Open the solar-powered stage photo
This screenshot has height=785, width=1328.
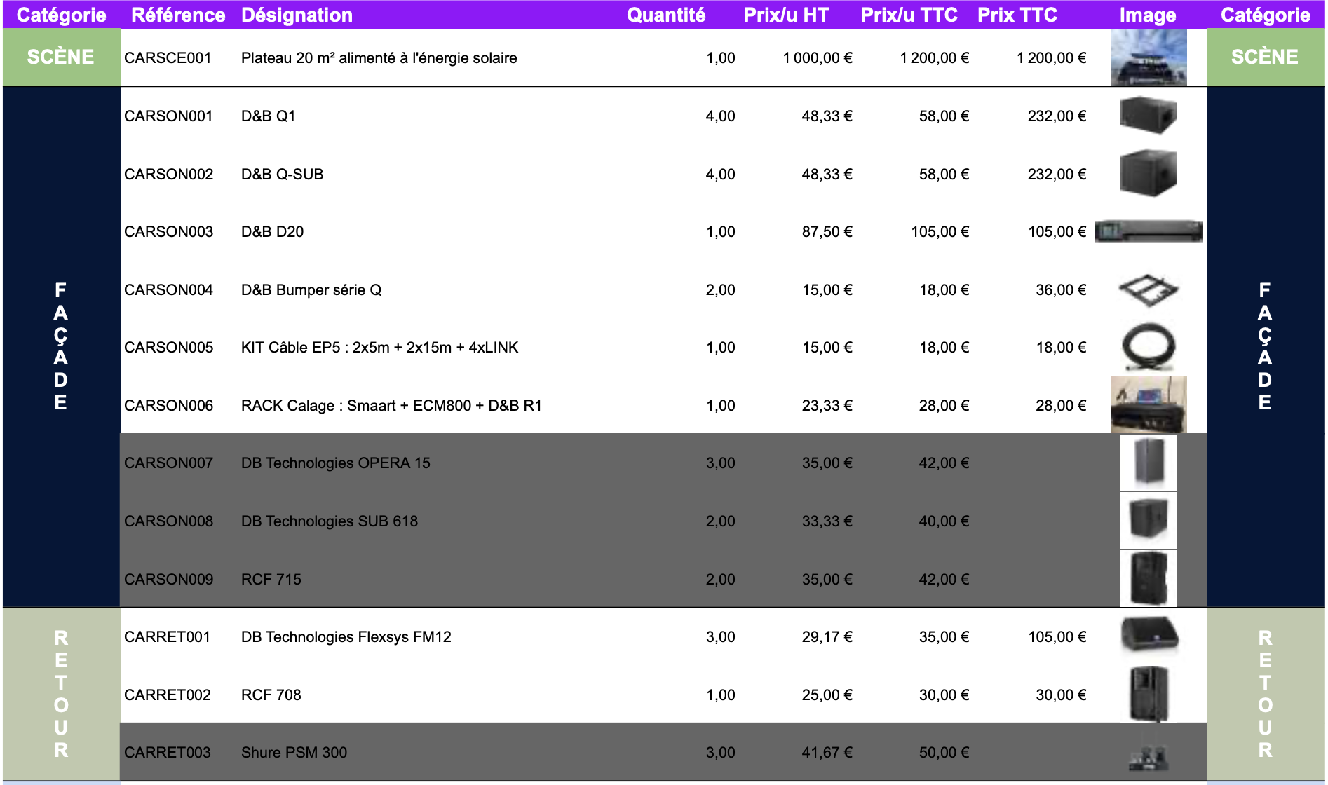[x=1148, y=57]
